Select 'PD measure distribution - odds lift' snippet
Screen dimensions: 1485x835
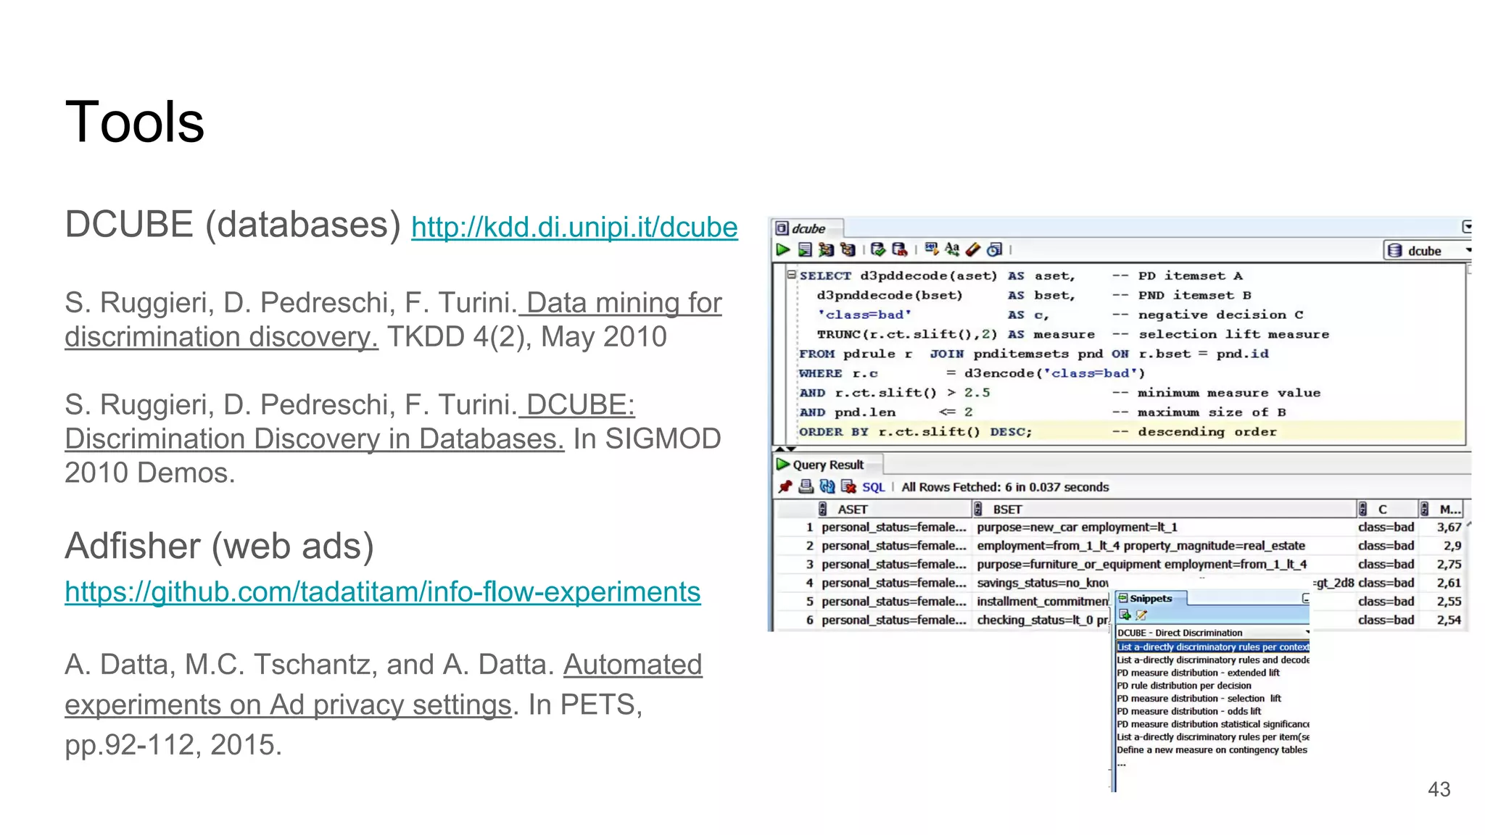pos(1188,712)
